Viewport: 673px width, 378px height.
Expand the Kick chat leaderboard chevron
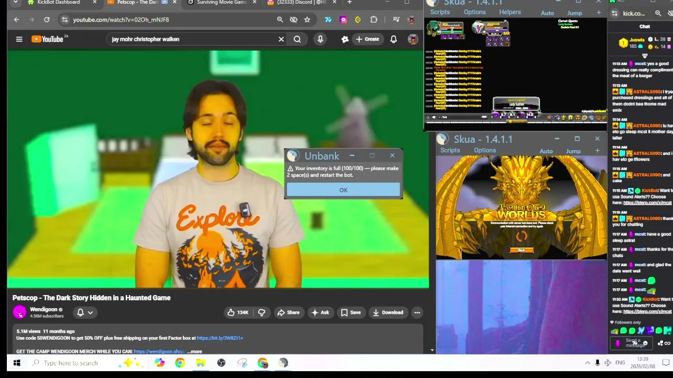pos(645,55)
